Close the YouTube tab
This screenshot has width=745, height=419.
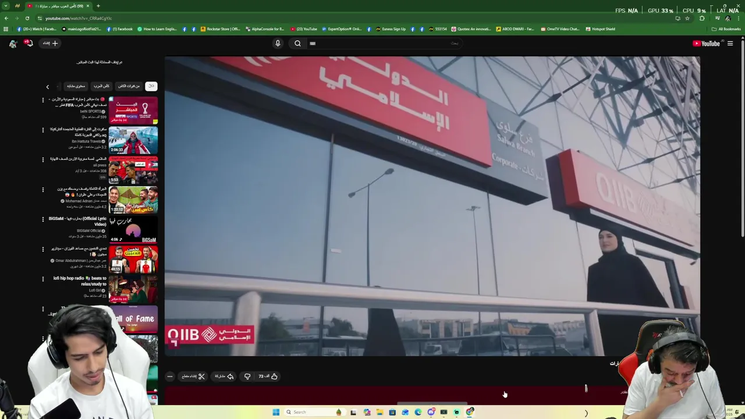(x=88, y=6)
